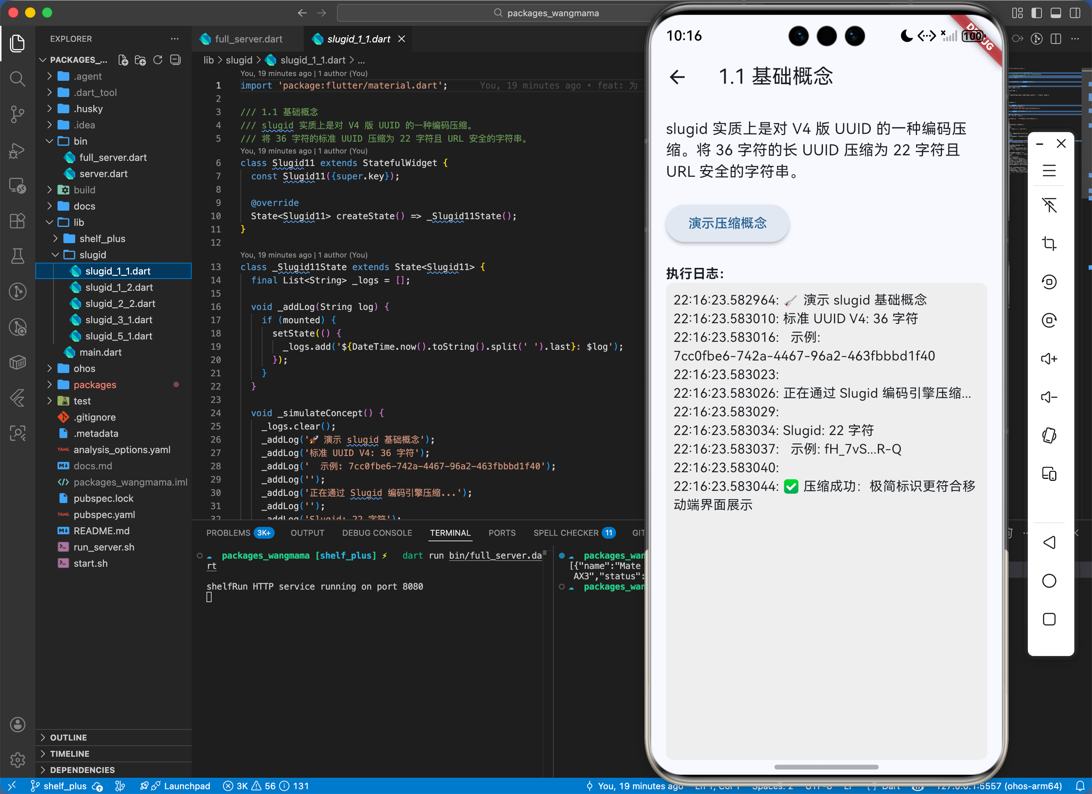
Task: Expand the packages folder
Action: [95, 384]
